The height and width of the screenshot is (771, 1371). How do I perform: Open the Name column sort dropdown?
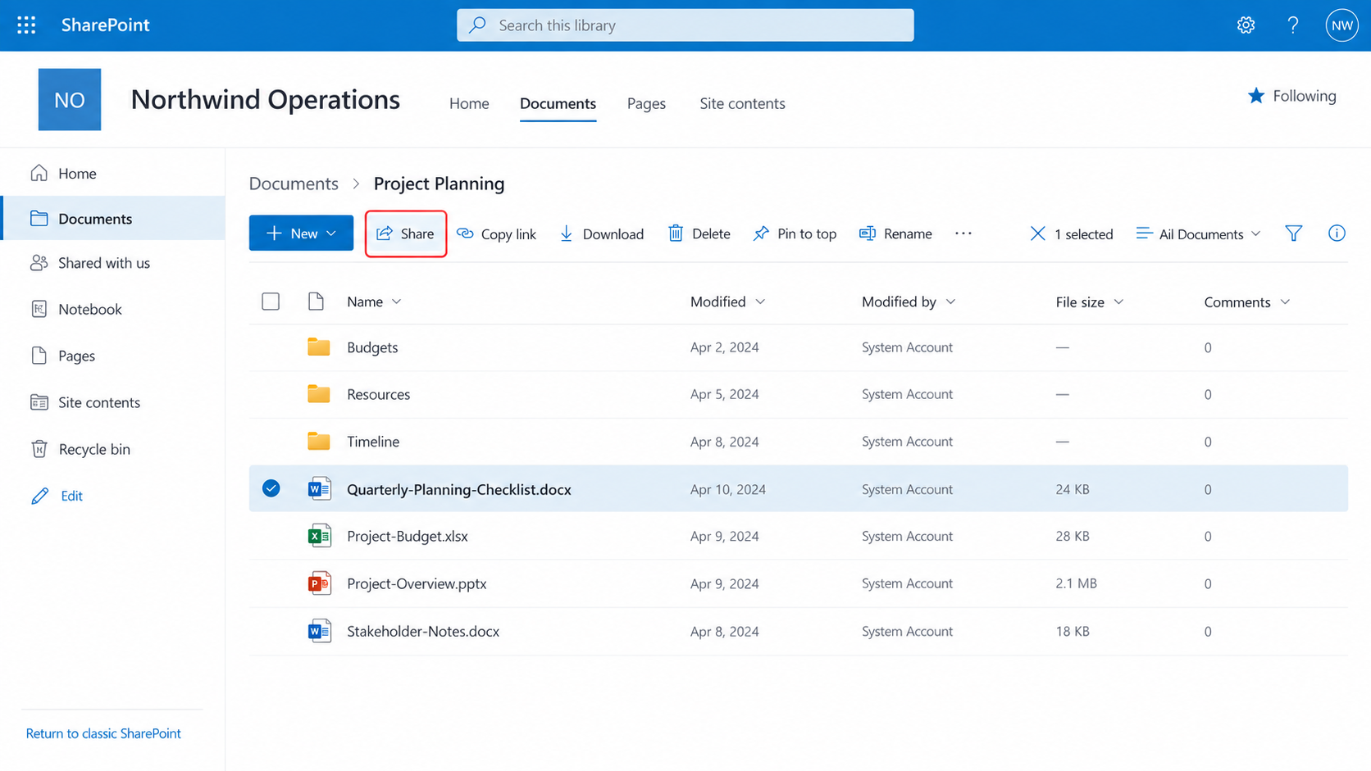coord(397,302)
